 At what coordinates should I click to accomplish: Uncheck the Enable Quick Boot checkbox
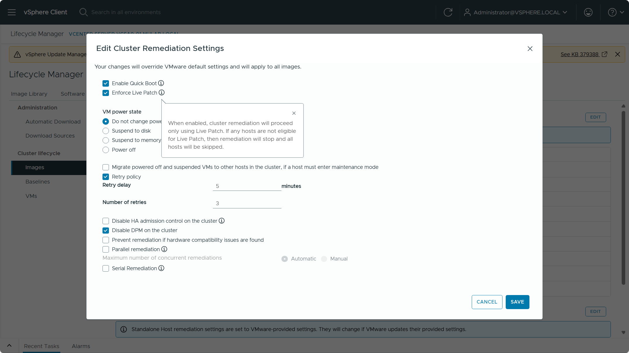click(x=106, y=83)
